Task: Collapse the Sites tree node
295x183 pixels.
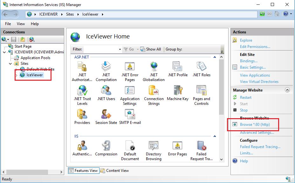Action: tap(10, 64)
